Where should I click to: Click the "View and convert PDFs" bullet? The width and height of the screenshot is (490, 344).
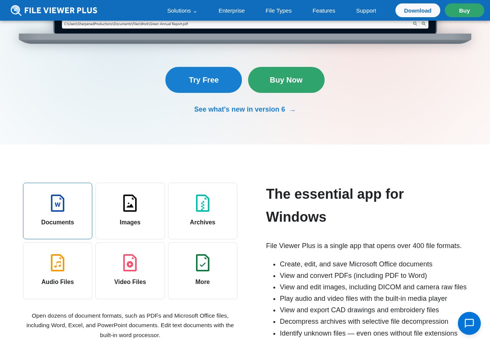click(x=353, y=276)
